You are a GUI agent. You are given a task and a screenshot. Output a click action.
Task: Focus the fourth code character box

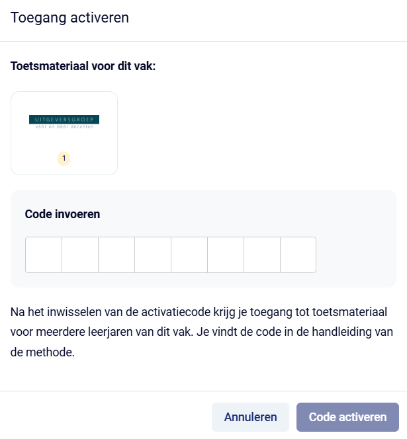pyautogui.click(x=153, y=255)
